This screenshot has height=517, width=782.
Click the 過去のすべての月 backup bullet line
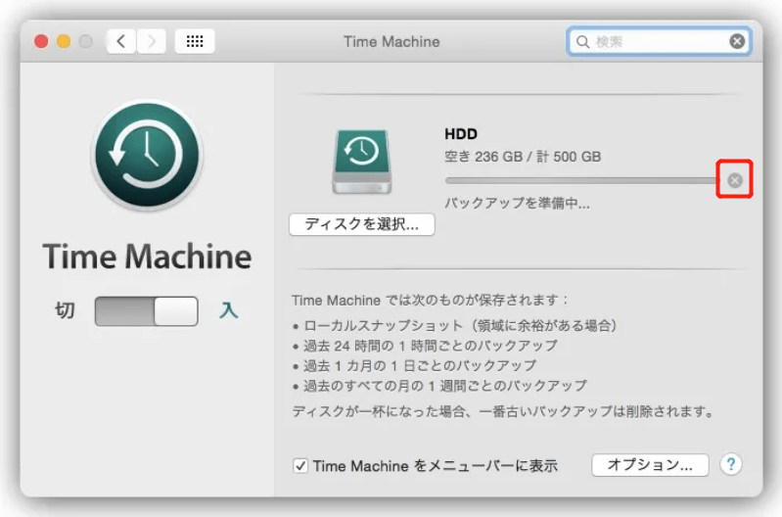click(439, 386)
